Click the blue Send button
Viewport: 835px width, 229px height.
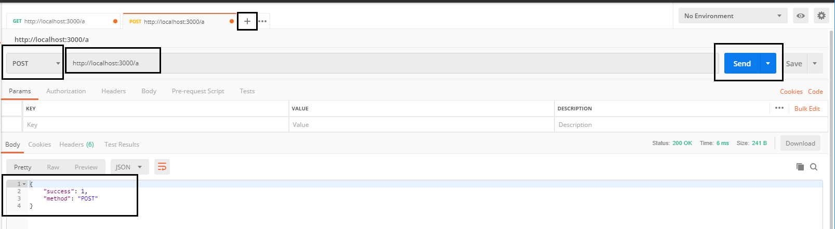tap(742, 63)
